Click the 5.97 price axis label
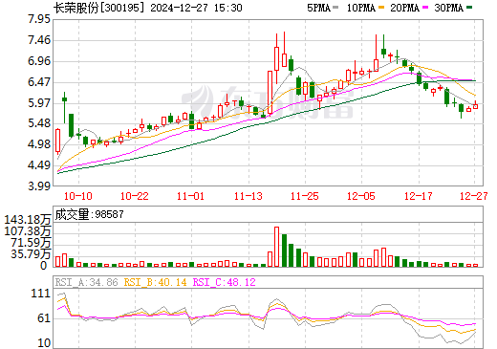Screen dimensions: 497x349 point(39,103)
